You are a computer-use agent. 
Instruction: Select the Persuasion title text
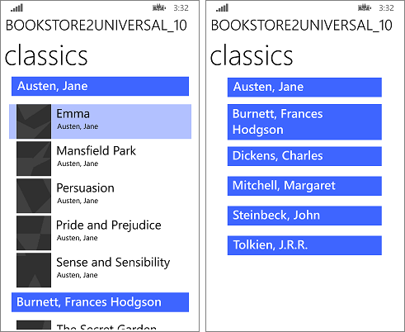85,188
